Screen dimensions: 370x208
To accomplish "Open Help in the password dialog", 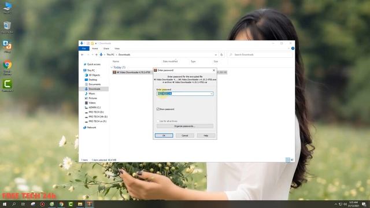I will tap(206, 135).
